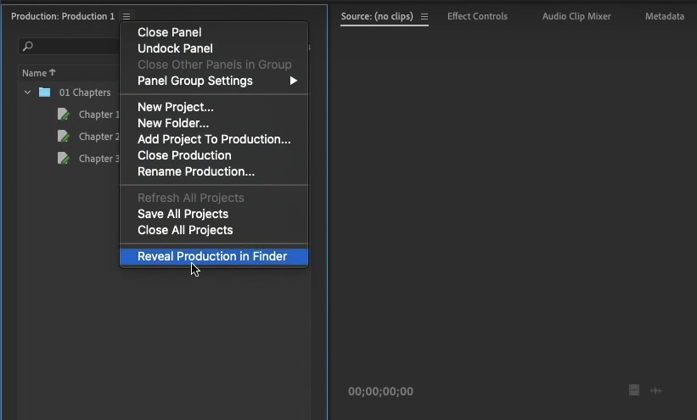Sort the list by Name column
The width and height of the screenshot is (697, 420).
pyautogui.click(x=35, y=73)
